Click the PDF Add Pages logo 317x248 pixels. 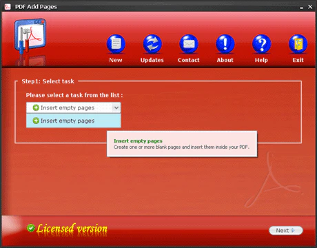tap(30, 37)
